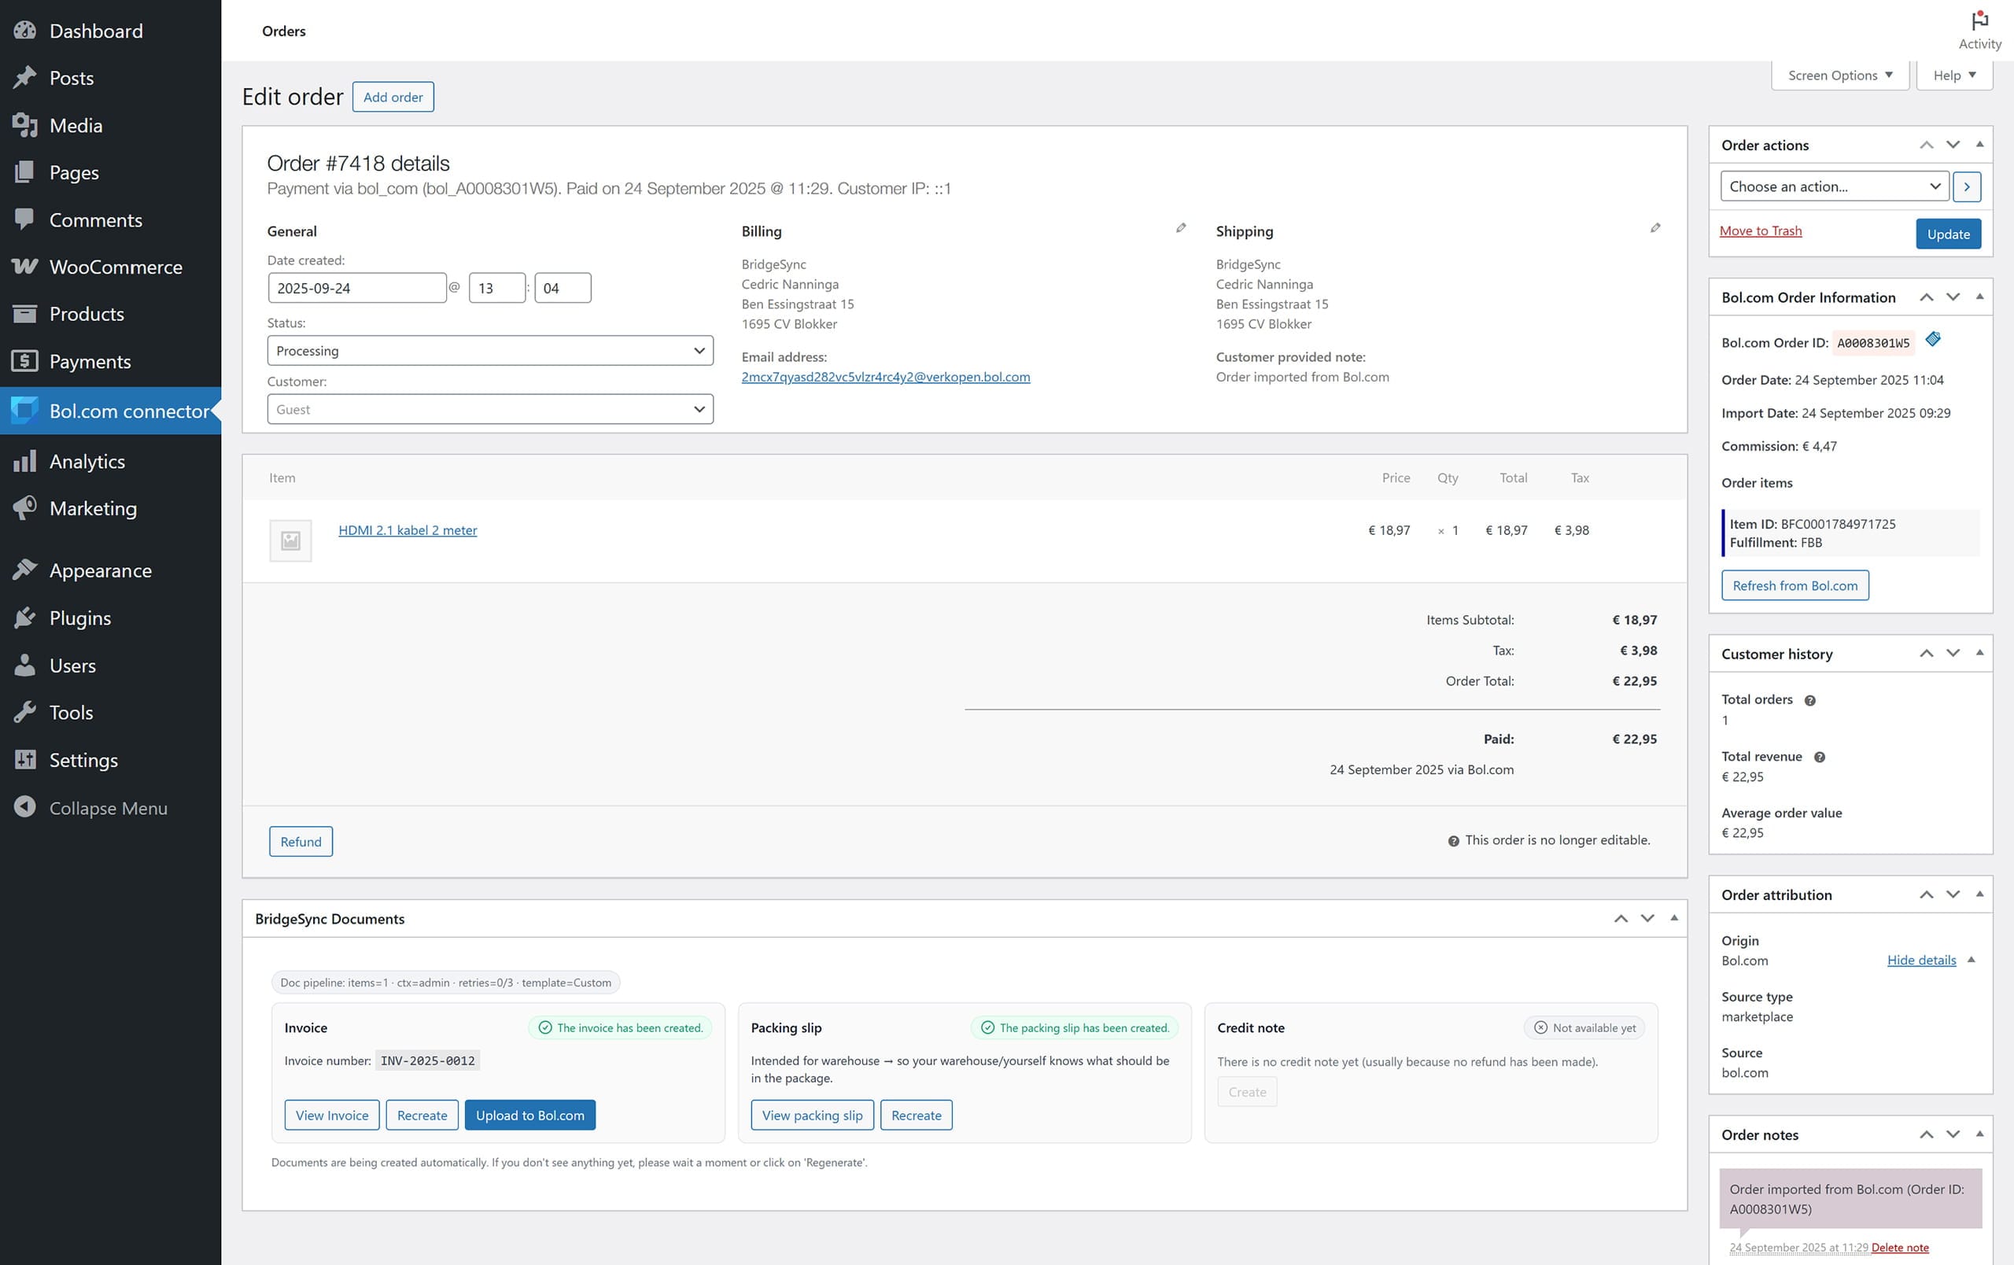Click the pencil icon to edit Shipping address

[1655, 227]
